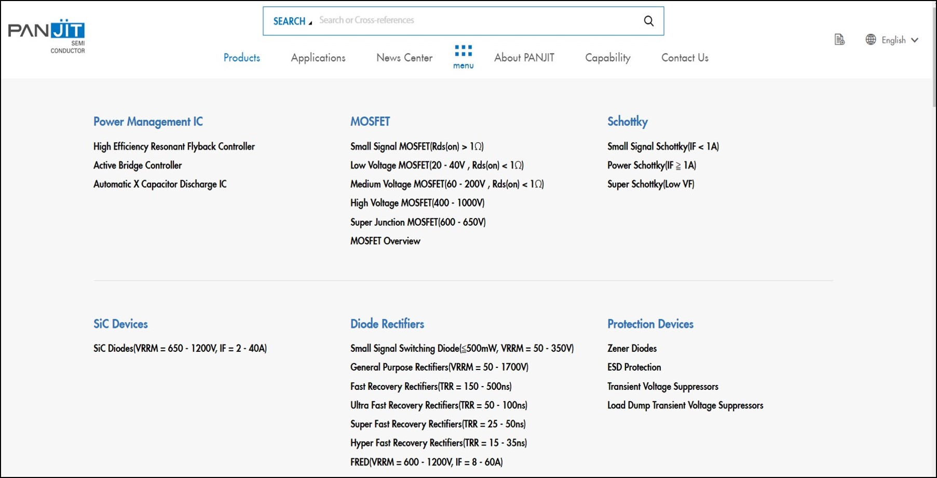Click the document list icon
The image size is (937, 478).
[839, 39]
